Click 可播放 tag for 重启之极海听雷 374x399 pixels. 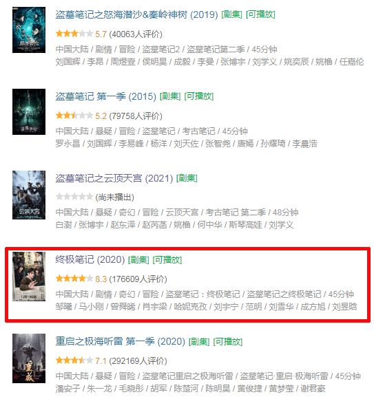tap(227, 341)
